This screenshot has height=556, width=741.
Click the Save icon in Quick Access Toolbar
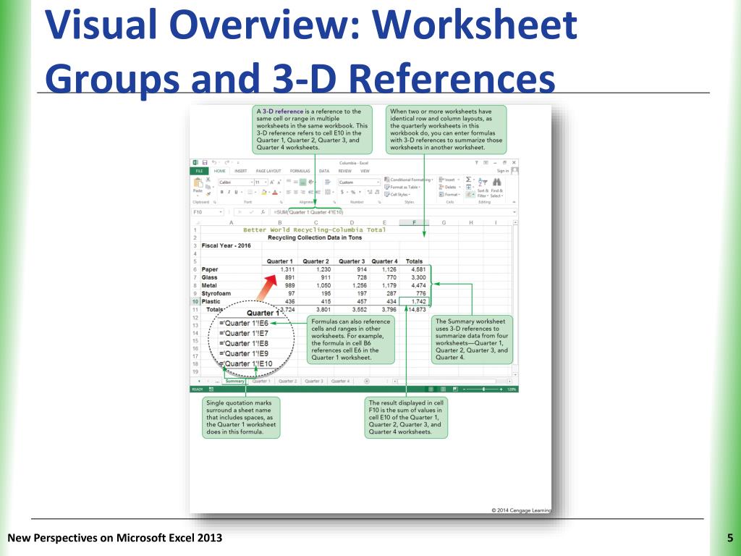pos(205,163)
